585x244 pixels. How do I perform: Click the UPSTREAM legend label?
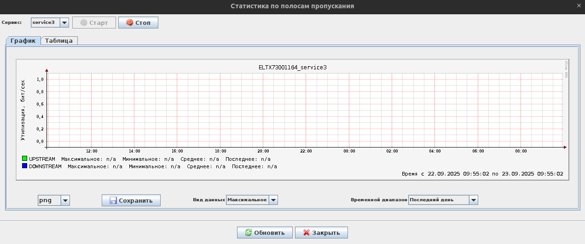click(42, 159)
